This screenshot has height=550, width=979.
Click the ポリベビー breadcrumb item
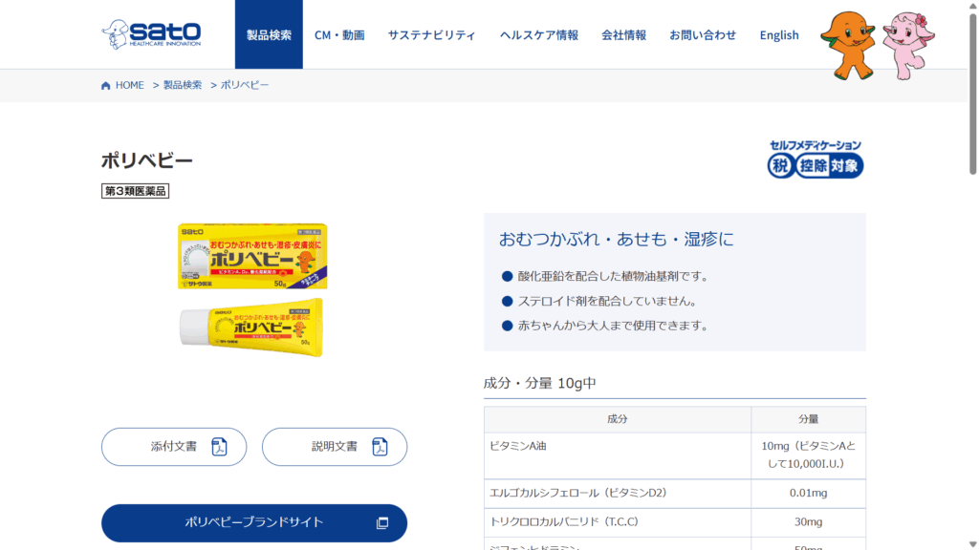245,85
